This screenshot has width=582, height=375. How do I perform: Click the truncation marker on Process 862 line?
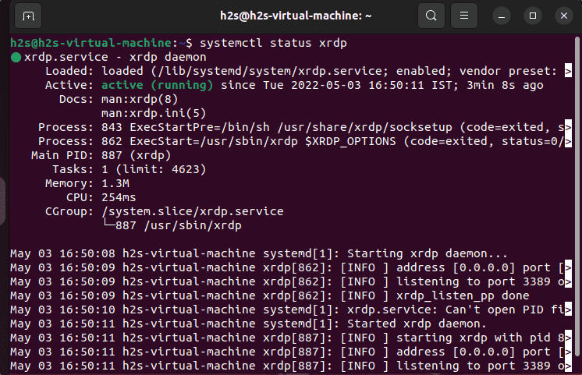[x=568, y=141]
